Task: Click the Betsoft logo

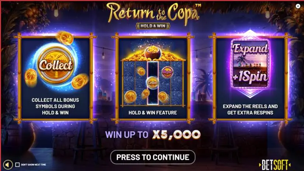Action: tap(275, 165)
